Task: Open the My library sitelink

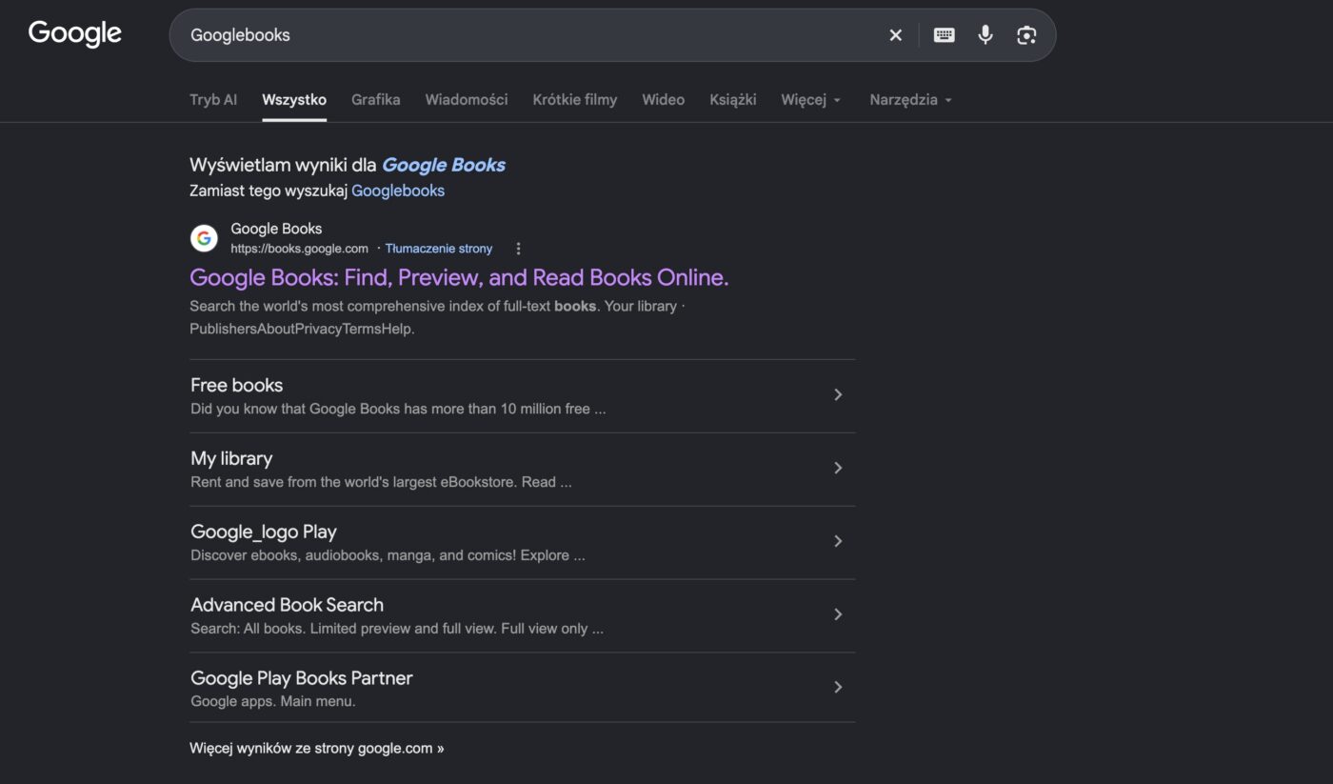Action: click(x=231, y=458)
